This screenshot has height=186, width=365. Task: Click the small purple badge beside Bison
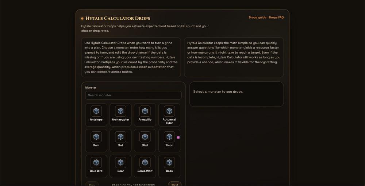point(178,137)
